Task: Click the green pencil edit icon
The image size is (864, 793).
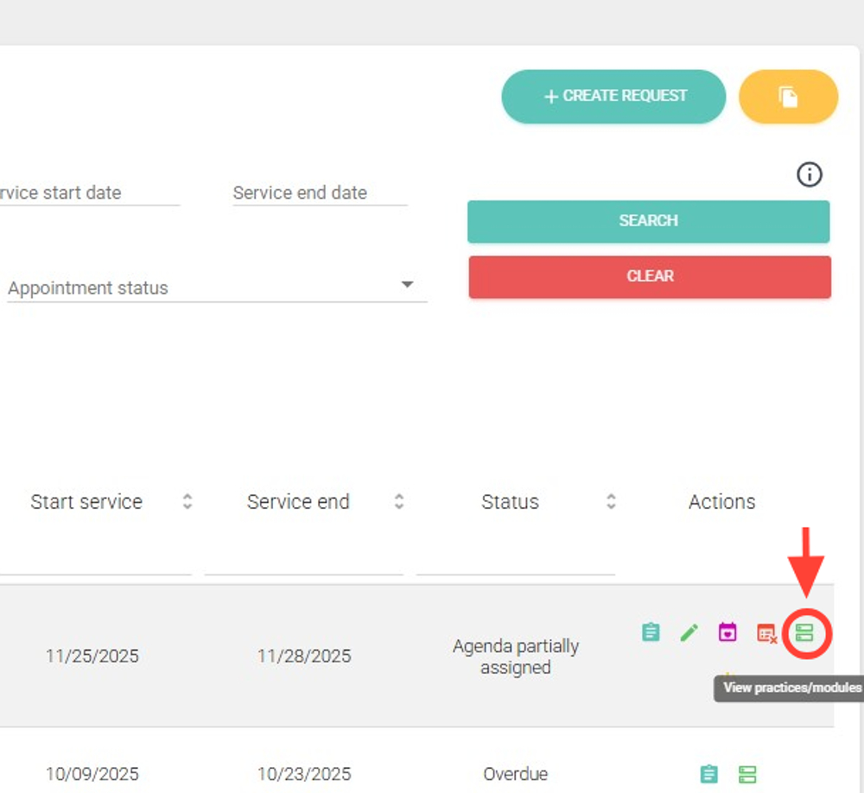Action: coord(689,633)
